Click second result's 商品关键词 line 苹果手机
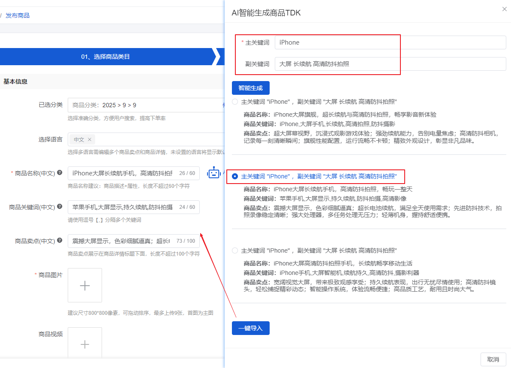511x368 pixels. tap(325, 199)
